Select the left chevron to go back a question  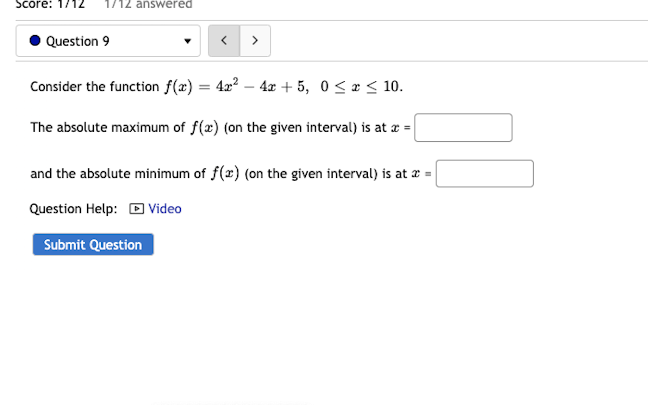(224, 40)
